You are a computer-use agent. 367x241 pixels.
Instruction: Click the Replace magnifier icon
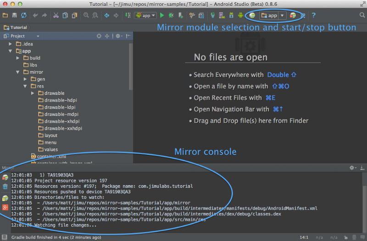[x=95, y=16]
